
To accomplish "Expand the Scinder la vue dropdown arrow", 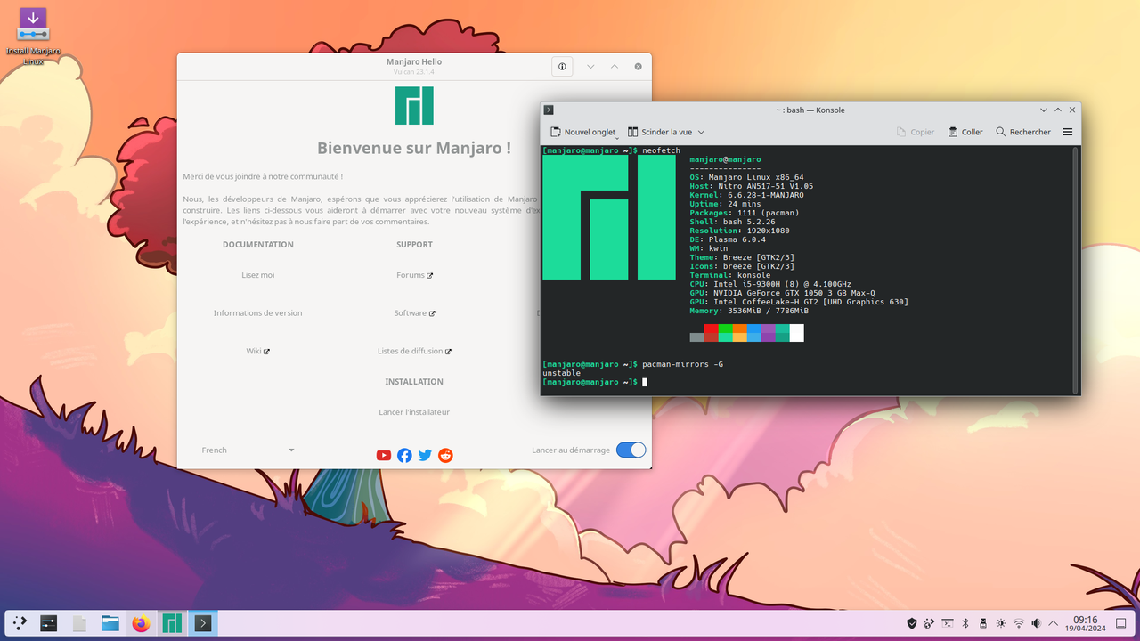I will click(x=703, y=131).
